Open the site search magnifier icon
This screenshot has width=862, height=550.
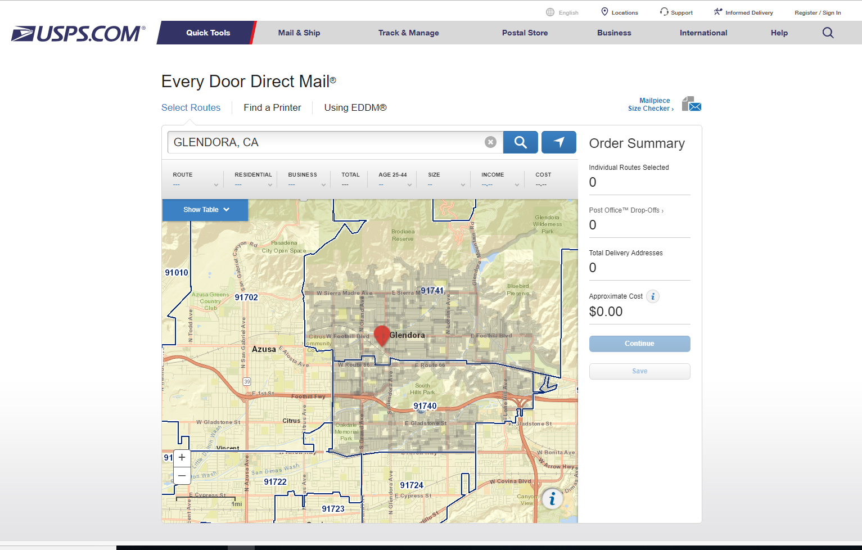828,33
